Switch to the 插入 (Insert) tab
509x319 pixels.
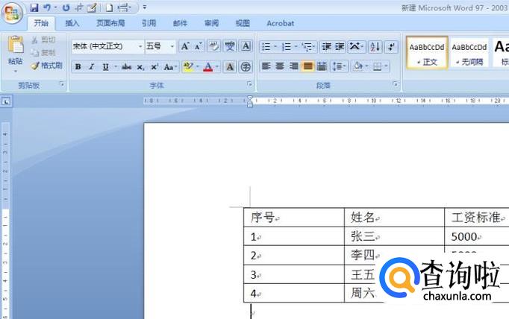pyautogui.click(x=72, y=23)
